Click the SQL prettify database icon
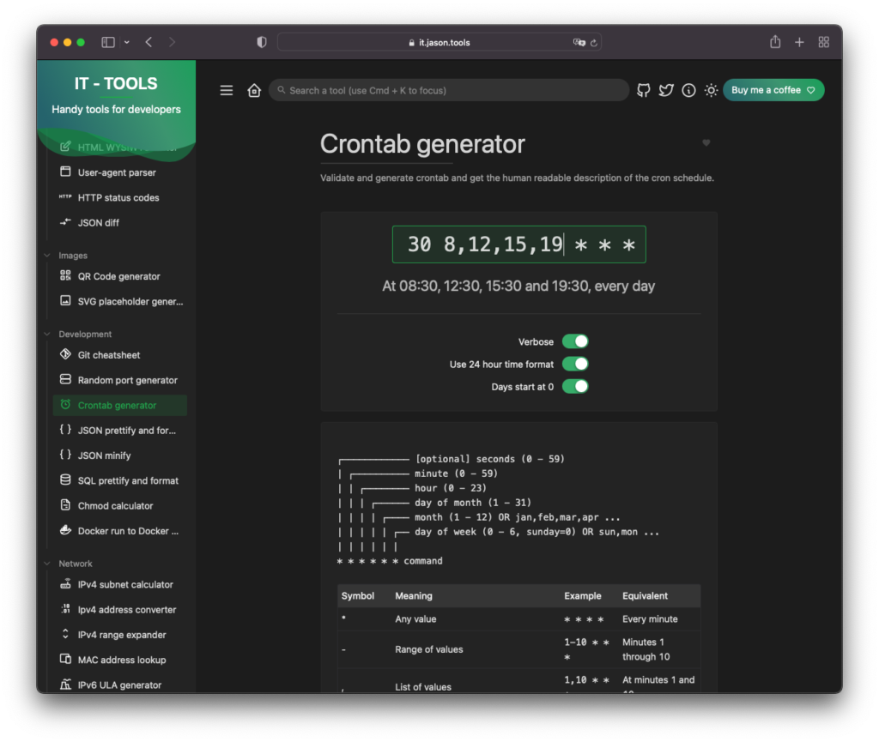This screenshot has height=742, width=879. tap(65, 480)
